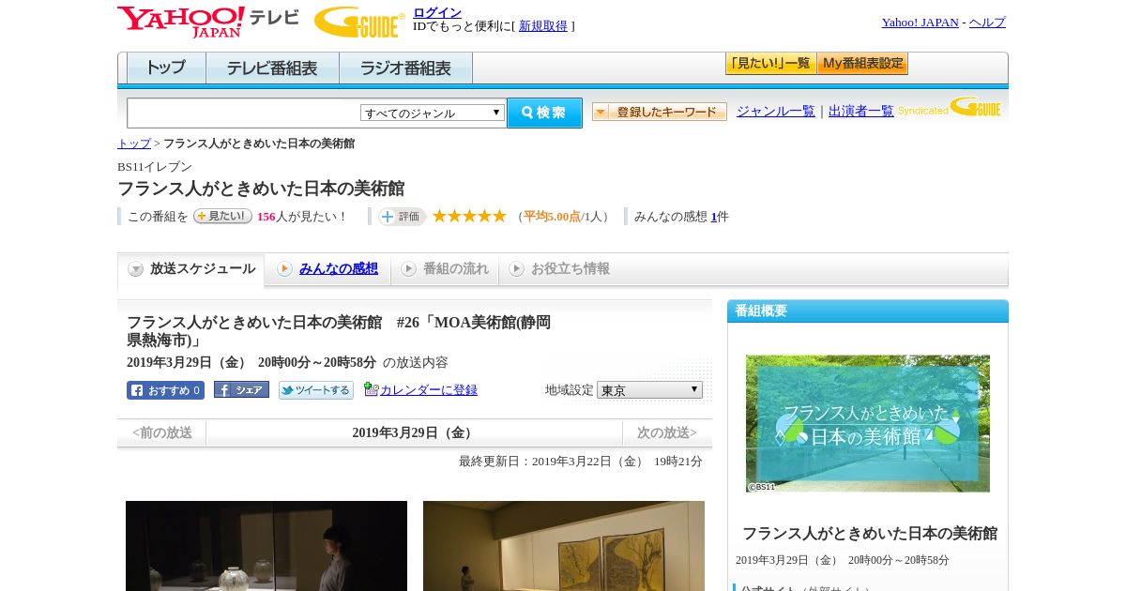Click the 見たい! add button

pyautogui.click(x=222, y=216)
